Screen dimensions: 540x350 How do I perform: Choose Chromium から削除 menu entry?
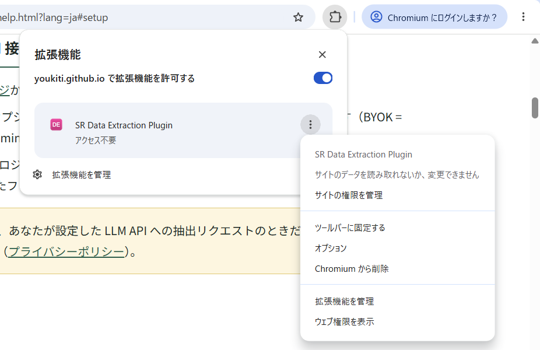point(398,269)
